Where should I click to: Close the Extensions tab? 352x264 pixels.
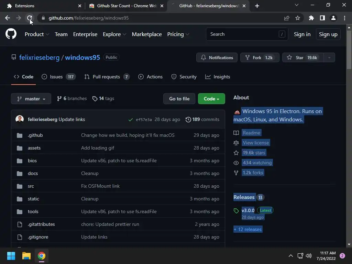click(x=79, y=6)
